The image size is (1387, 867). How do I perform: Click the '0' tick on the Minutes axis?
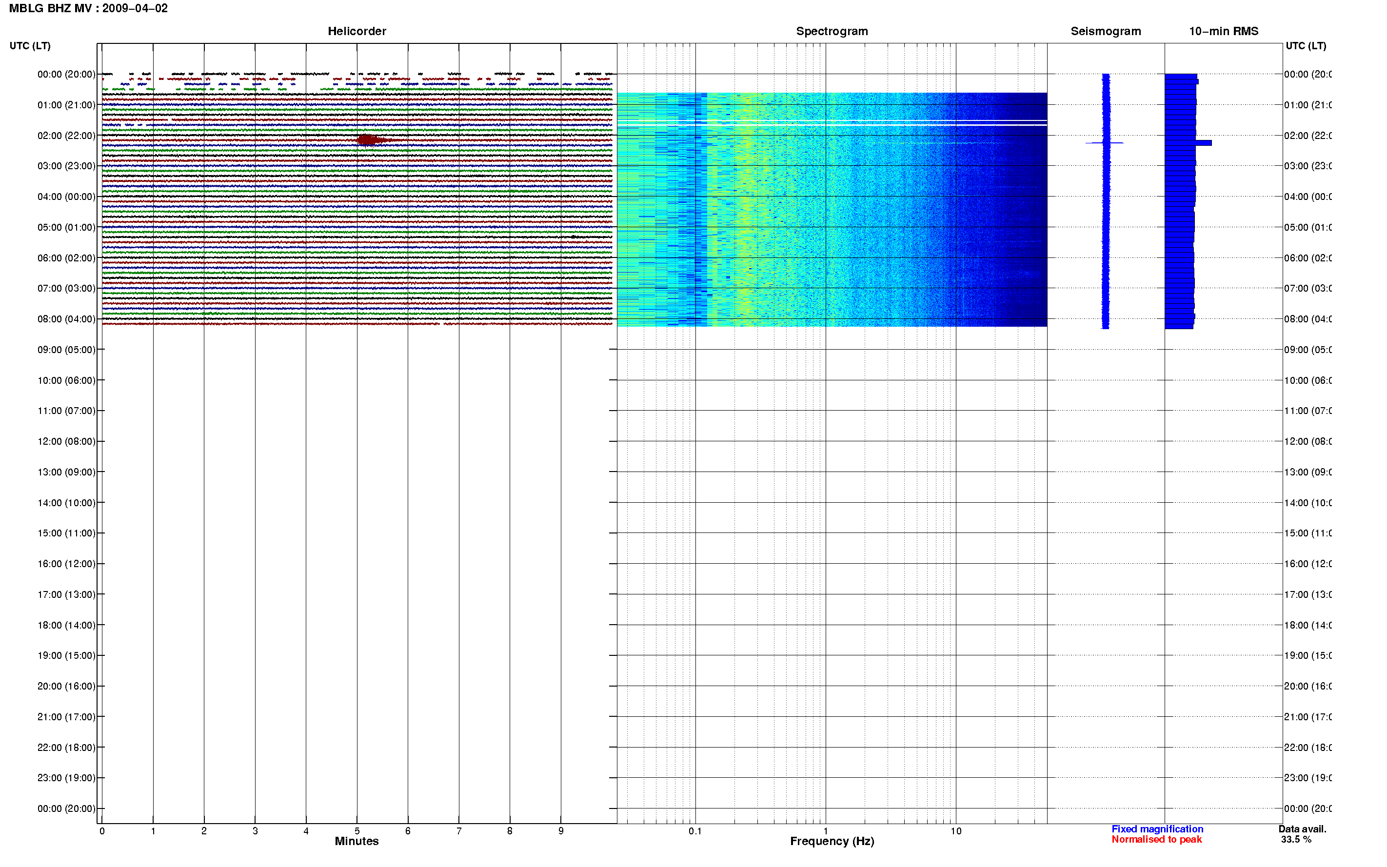click(102, 831)
